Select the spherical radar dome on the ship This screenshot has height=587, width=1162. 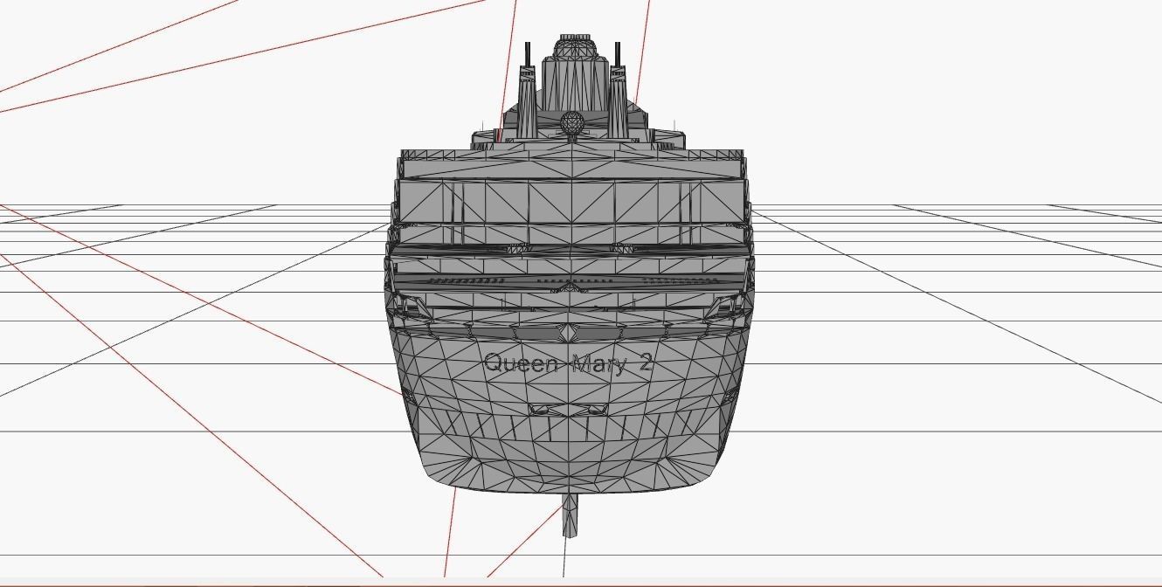(x=572, y=122)
